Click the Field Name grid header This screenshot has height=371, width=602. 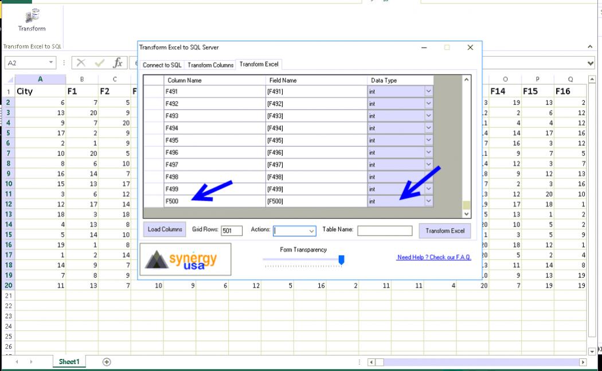tap(316, 80)
